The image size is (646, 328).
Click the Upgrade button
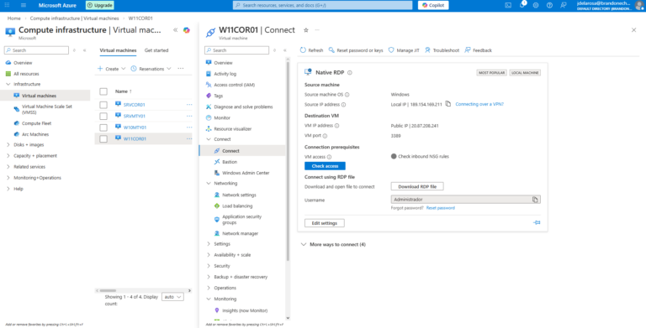(99, 5)
